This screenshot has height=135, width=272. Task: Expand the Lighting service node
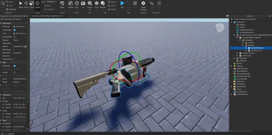232,66
